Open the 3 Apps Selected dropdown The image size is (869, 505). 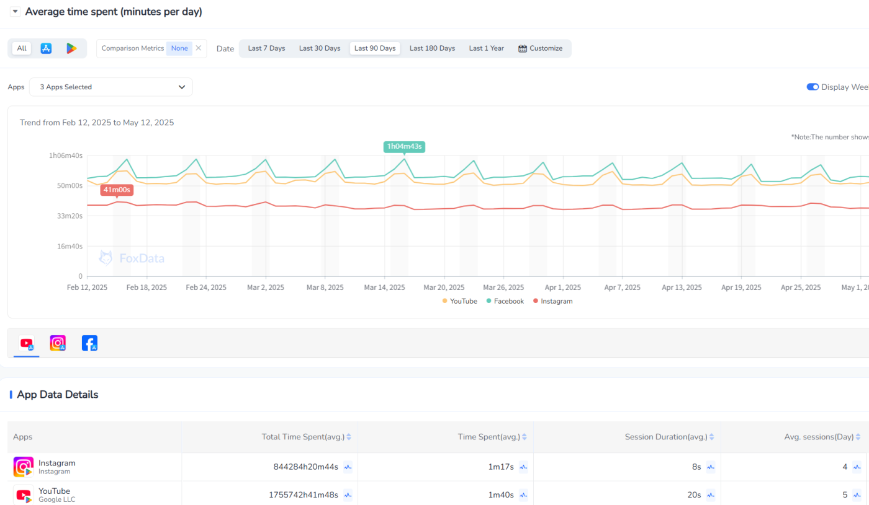111,87
